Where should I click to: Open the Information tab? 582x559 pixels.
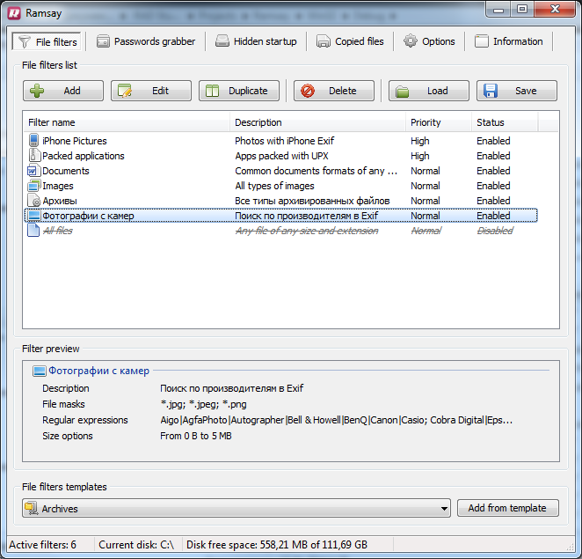click(x=509, y=41)
